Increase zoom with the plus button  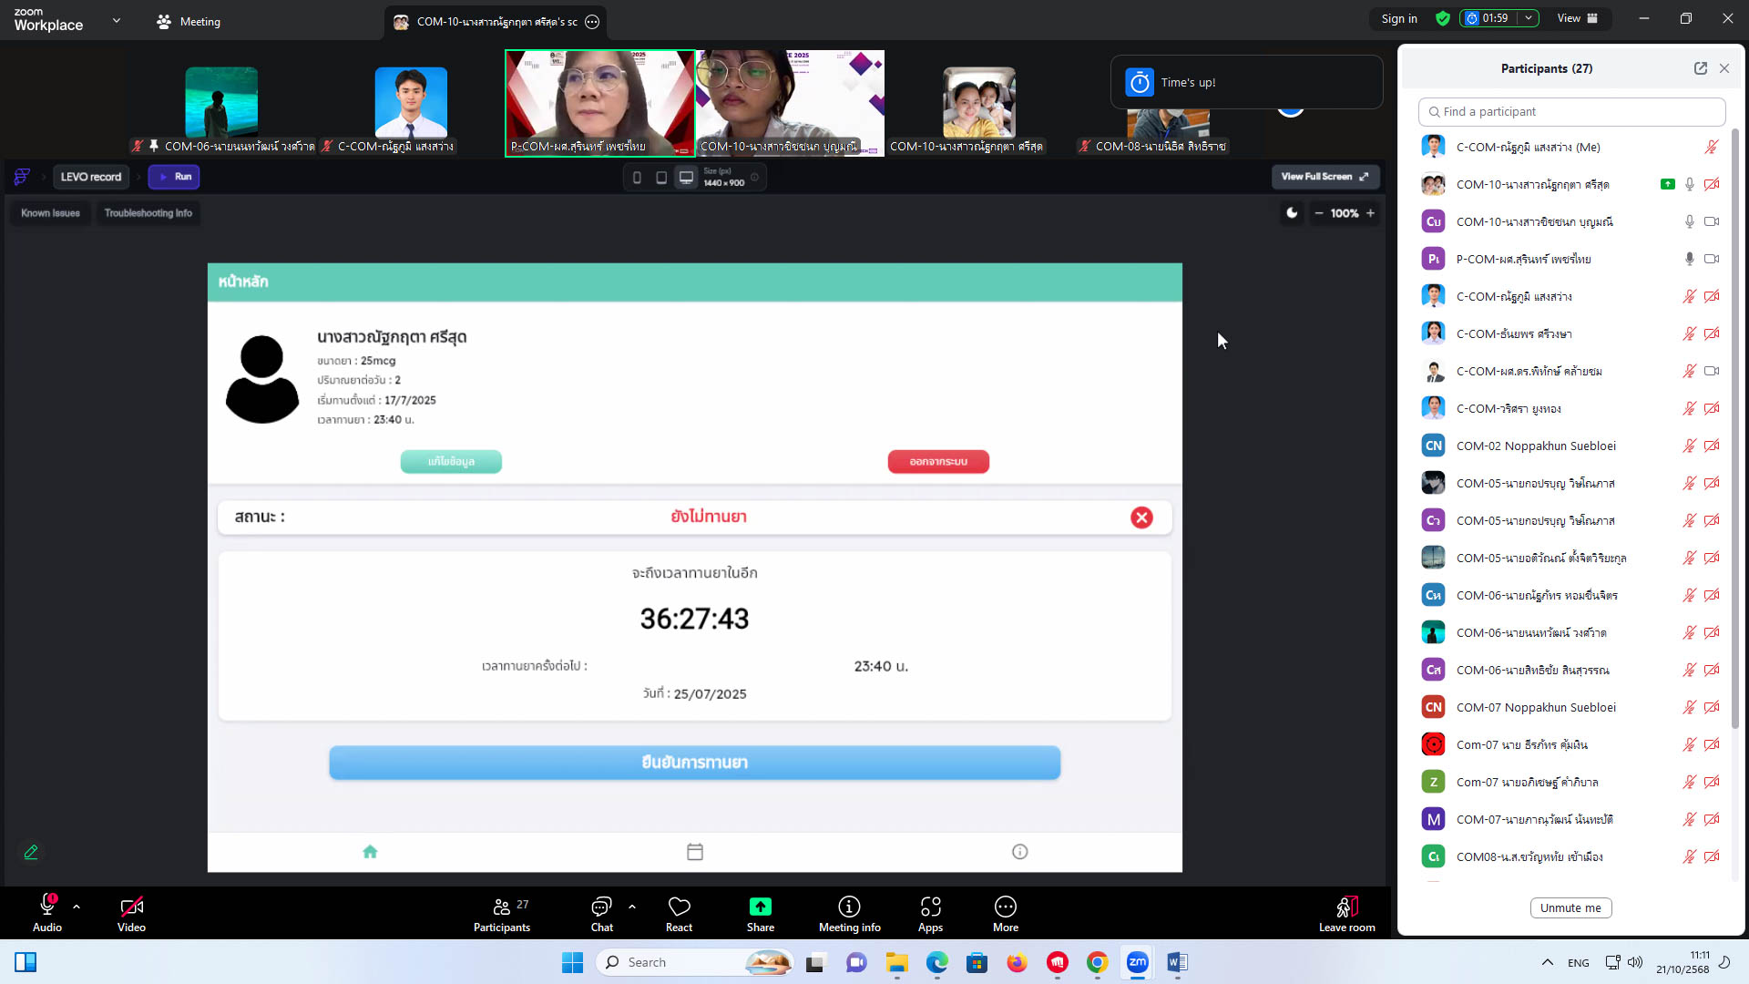point(1370,213)
